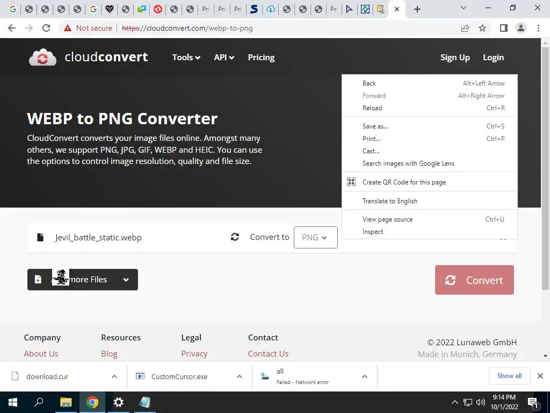
Task: Choose Inspect in the context menu
Action: point(430,232)
